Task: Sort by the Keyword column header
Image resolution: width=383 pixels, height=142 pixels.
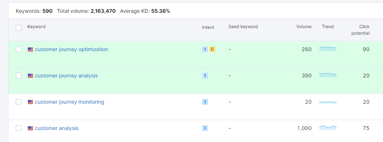Action: pos(36,27)
